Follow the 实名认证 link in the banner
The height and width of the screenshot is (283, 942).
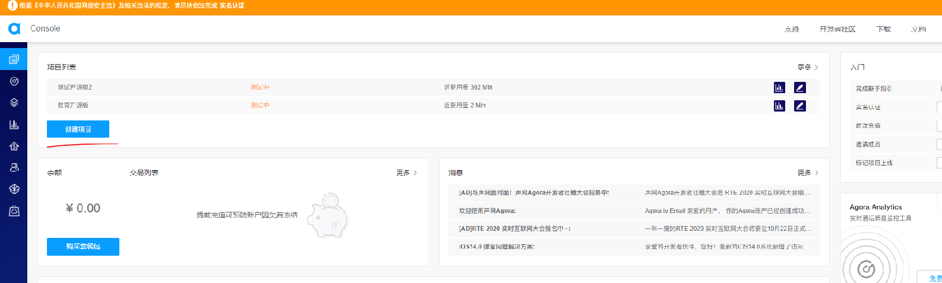[232, 5]
